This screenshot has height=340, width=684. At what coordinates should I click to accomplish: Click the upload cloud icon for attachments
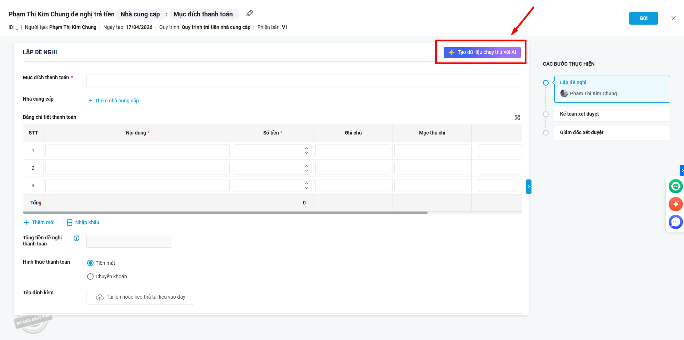(x=100, y=297)
